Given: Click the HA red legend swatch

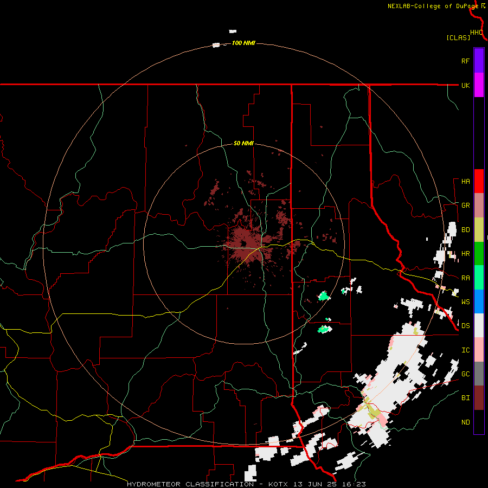Looking at the screenshot, I should tap(479, 181).
